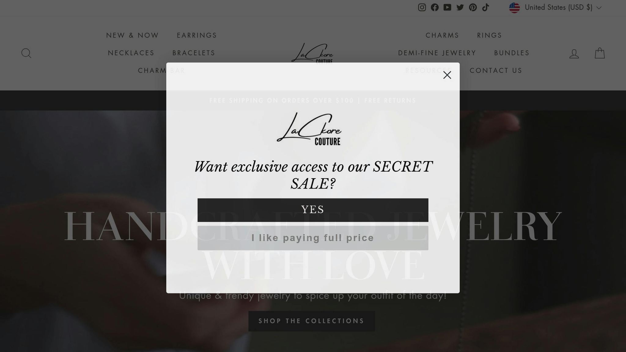
Task: Close the secret sale popup
Action: coord(447,75)
